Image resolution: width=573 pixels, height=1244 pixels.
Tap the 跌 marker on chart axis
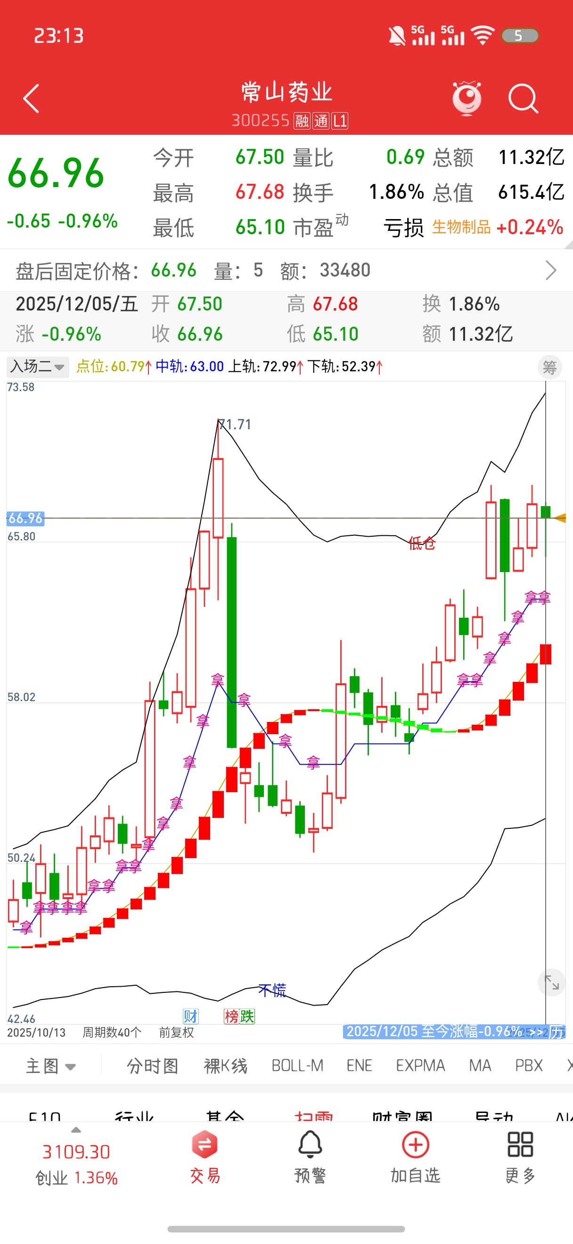(247, 1016)
